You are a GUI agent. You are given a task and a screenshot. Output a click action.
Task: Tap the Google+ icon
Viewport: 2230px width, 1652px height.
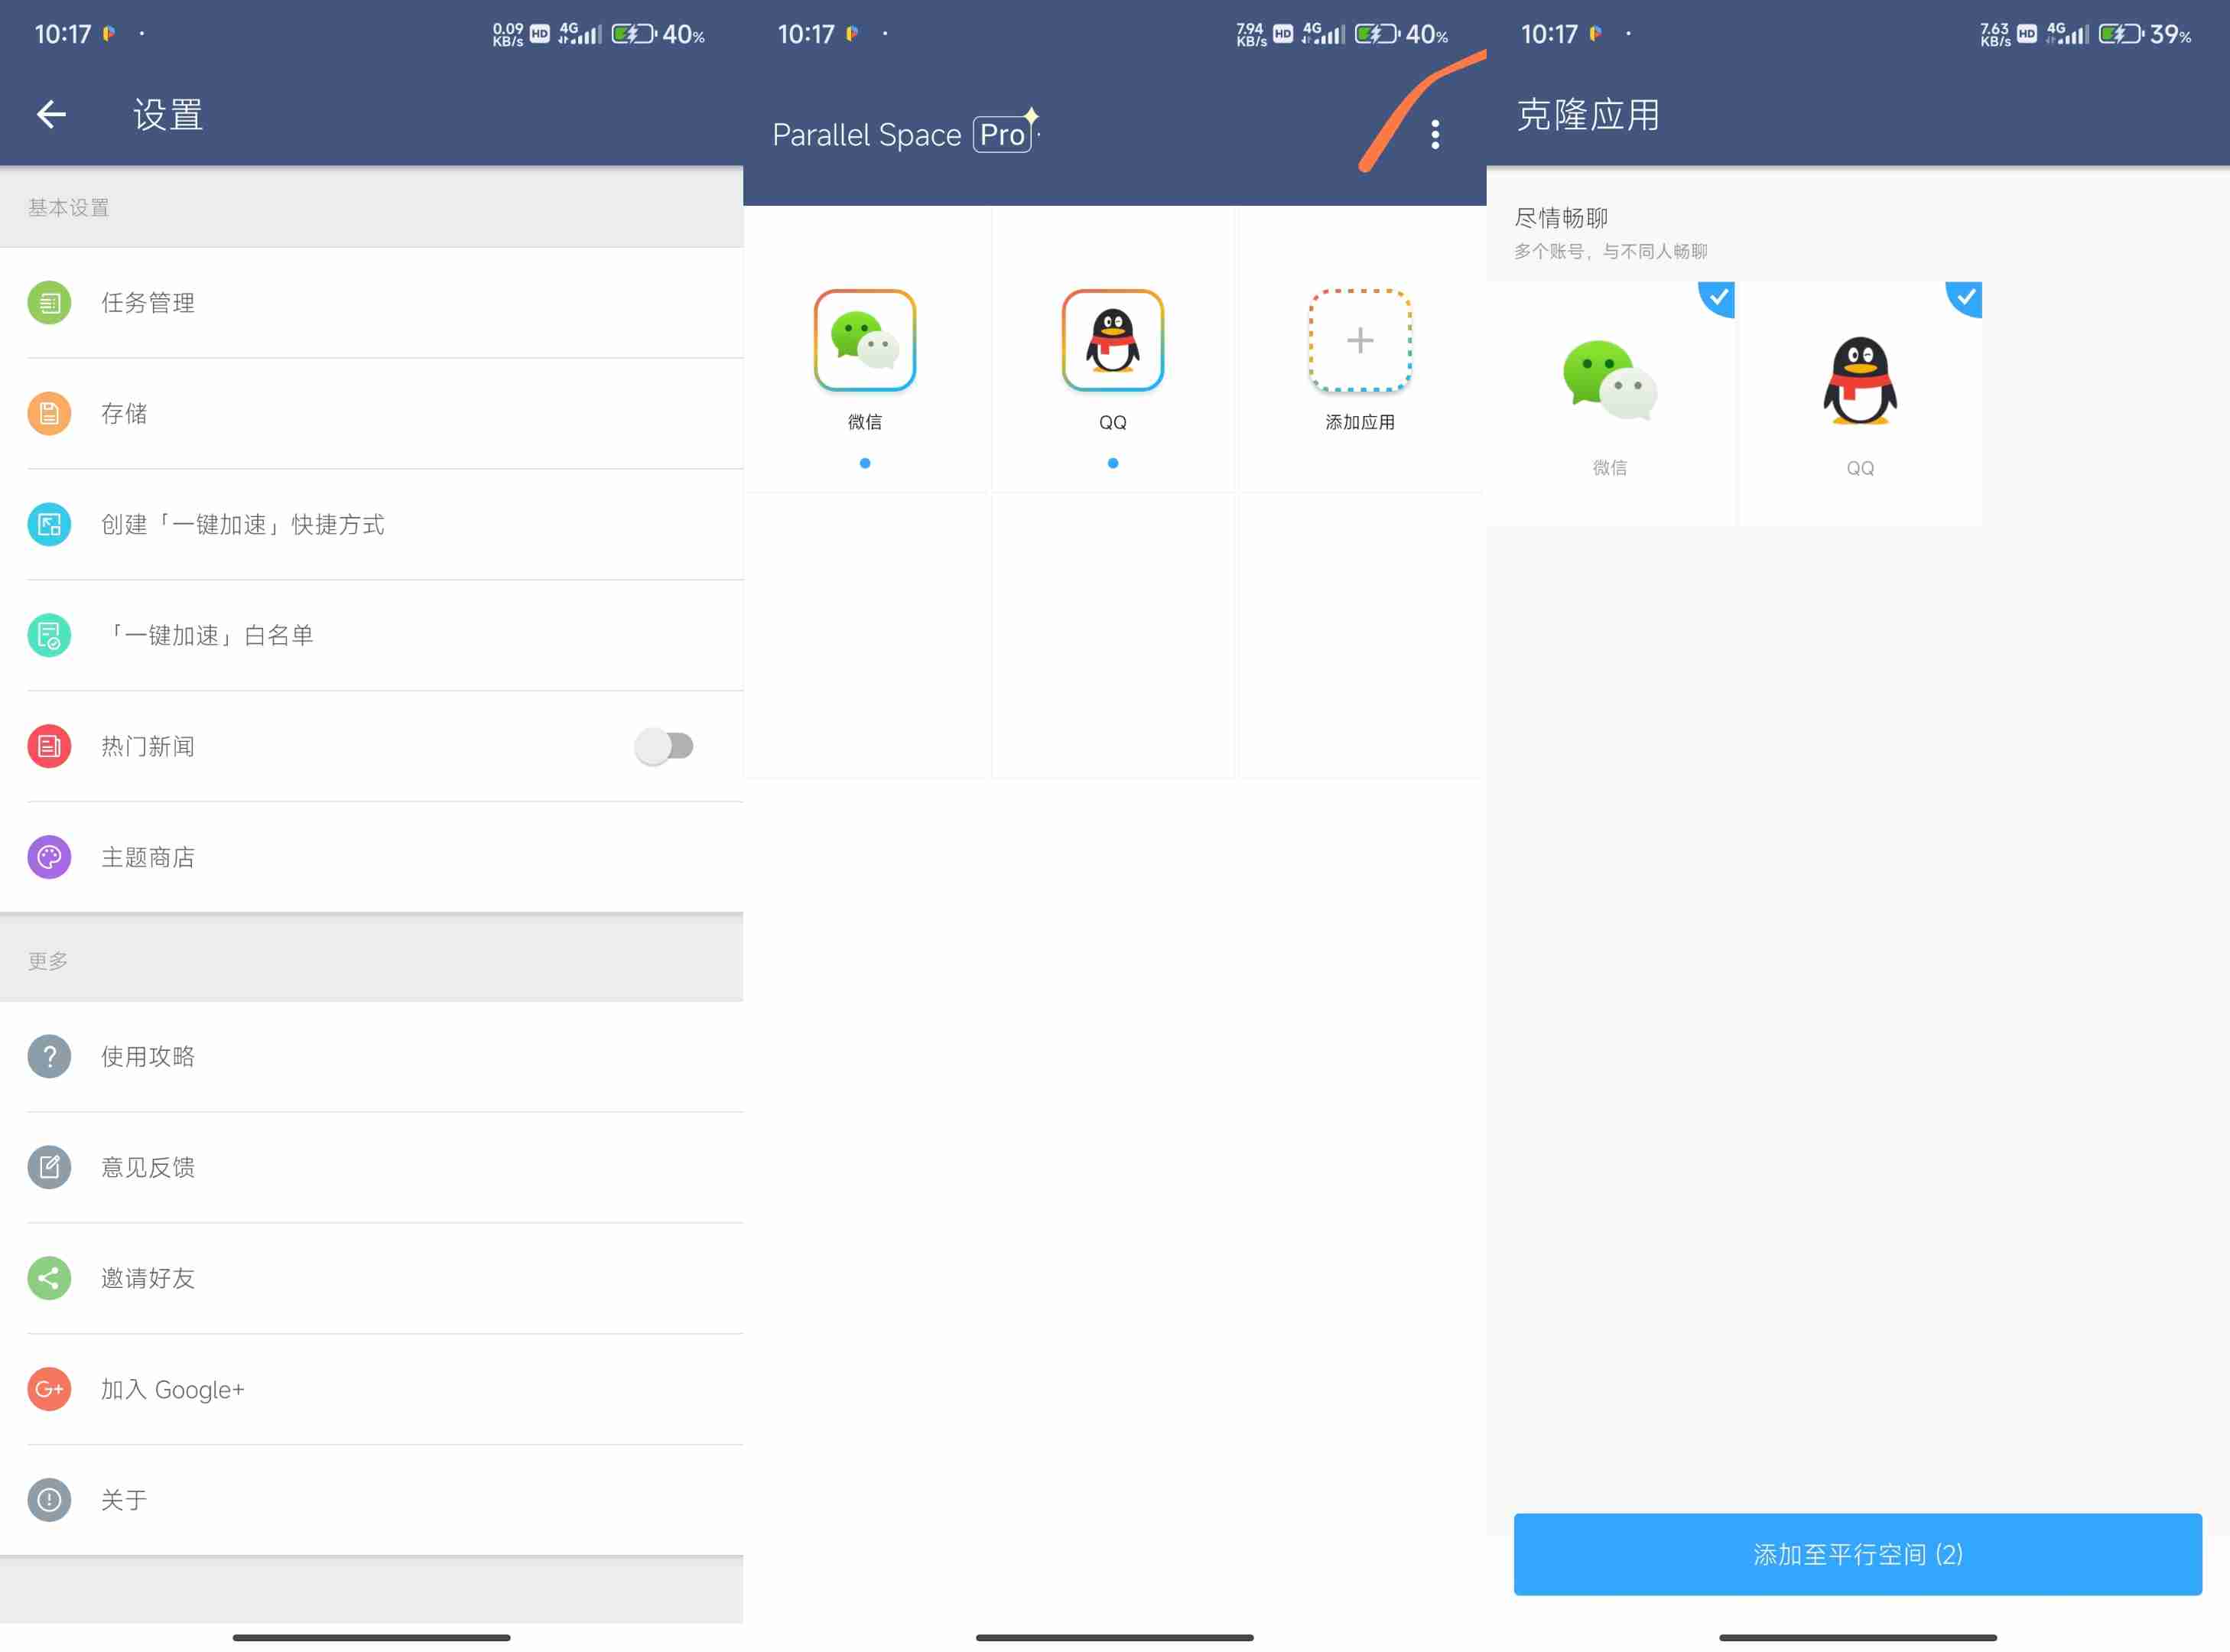(x=49, y=1389)
